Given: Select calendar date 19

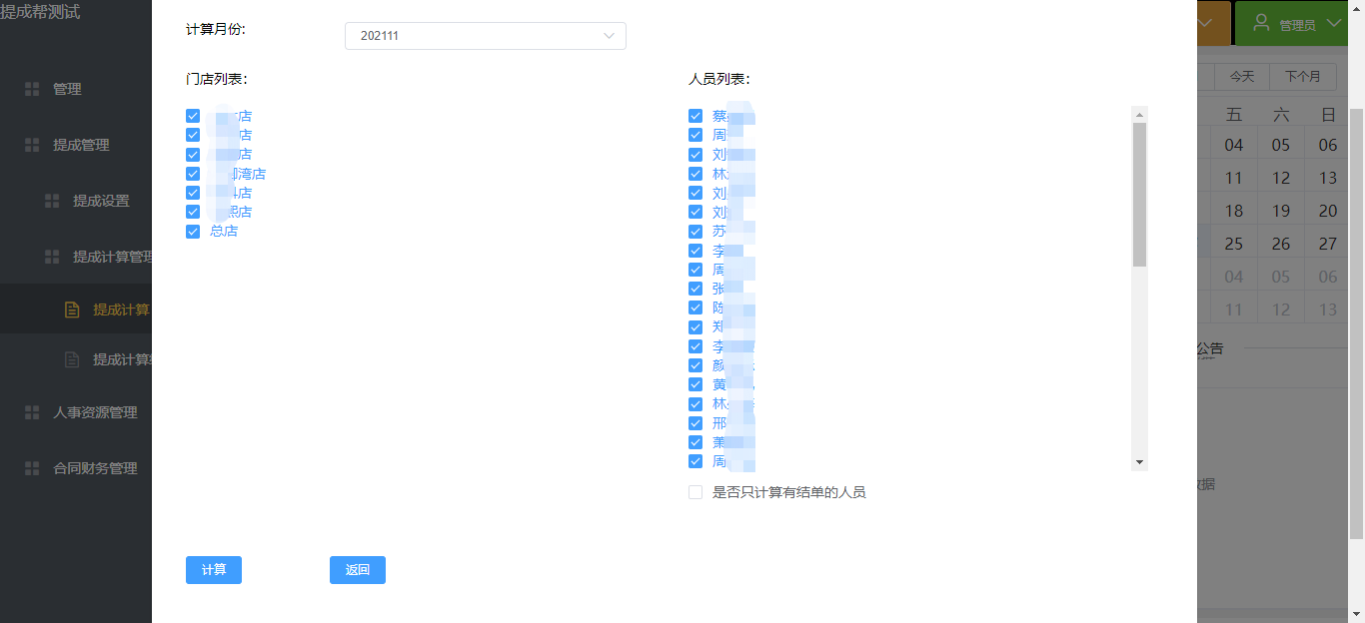Looking at the screenshot, I should [x=1281, y=211].
